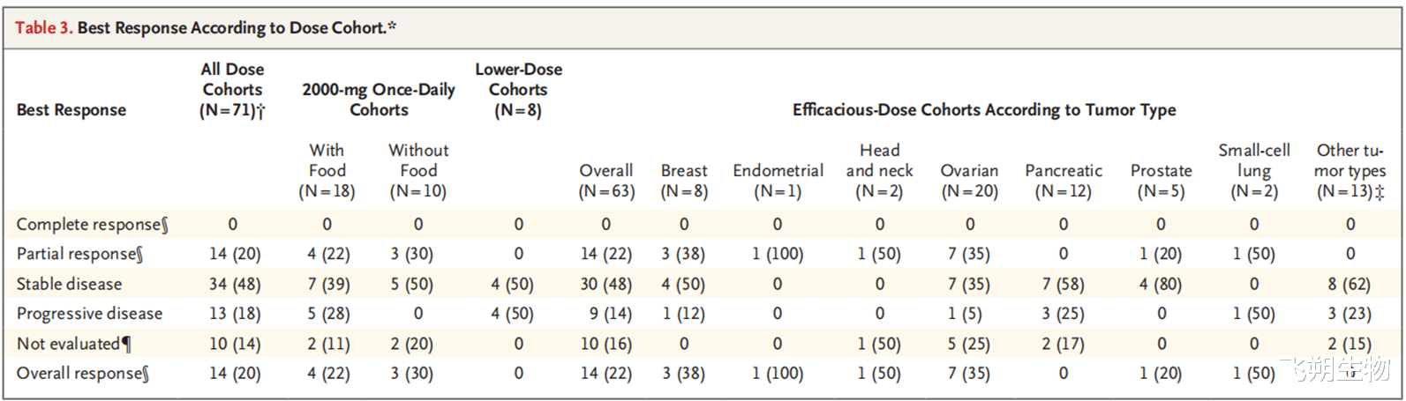Image resolution: width=1406 pixels, height=401 pixels.
Task: Select the "2000-mg Once-Daily Cohorts" header
Action: [379, 100]
